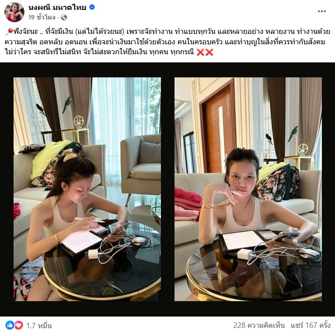Click the blue verified badge
The image size is (335, 331).
pyautogui.click(x=92, y=7)
